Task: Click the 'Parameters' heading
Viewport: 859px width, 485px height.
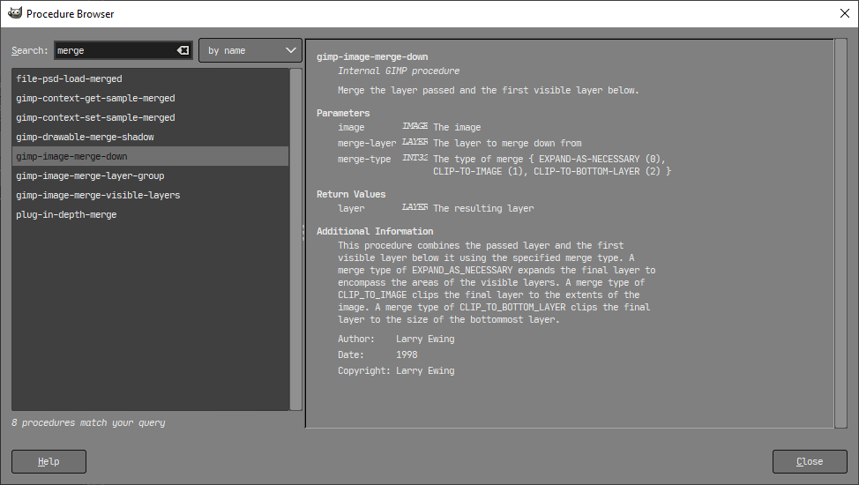Action: pyautogui.click(x=343, y=113)
